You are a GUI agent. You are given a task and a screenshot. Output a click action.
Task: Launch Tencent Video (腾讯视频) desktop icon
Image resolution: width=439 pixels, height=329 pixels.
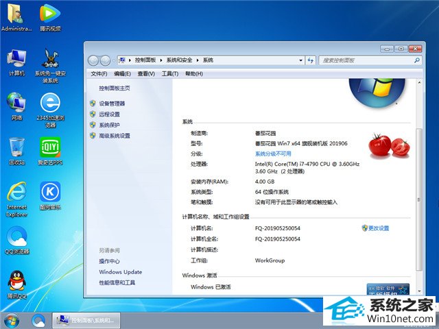(50, 17)
